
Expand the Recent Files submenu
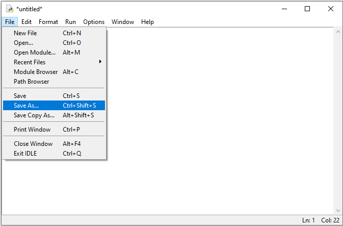pos(54,62)
